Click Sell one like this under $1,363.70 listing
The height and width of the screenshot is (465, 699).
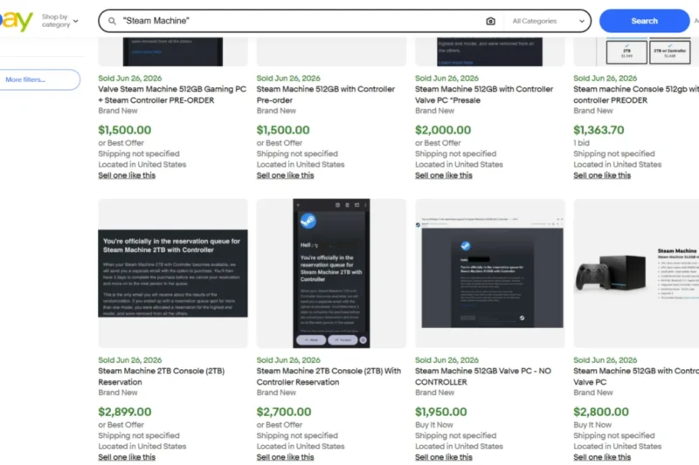602,175
